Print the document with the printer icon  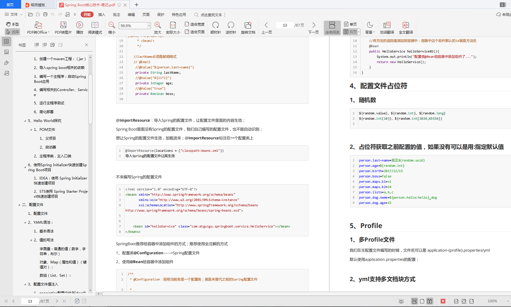point(45,14)
